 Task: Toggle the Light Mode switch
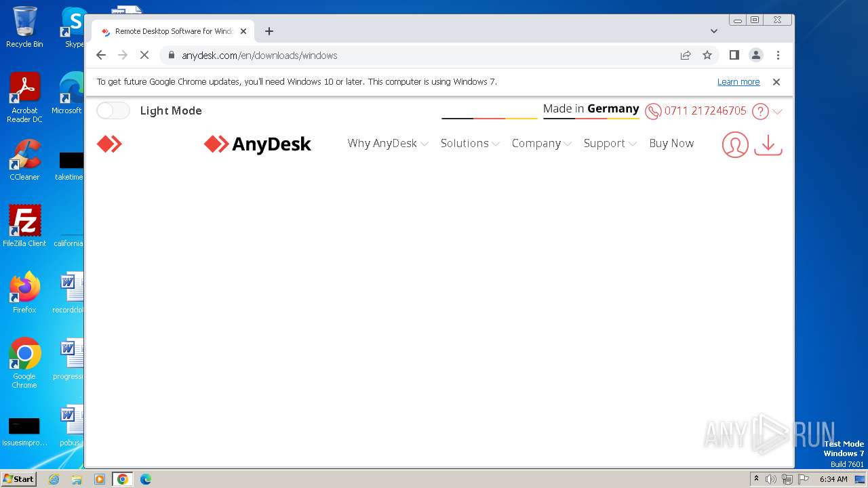pyautogui.click(x=113, y=110)
